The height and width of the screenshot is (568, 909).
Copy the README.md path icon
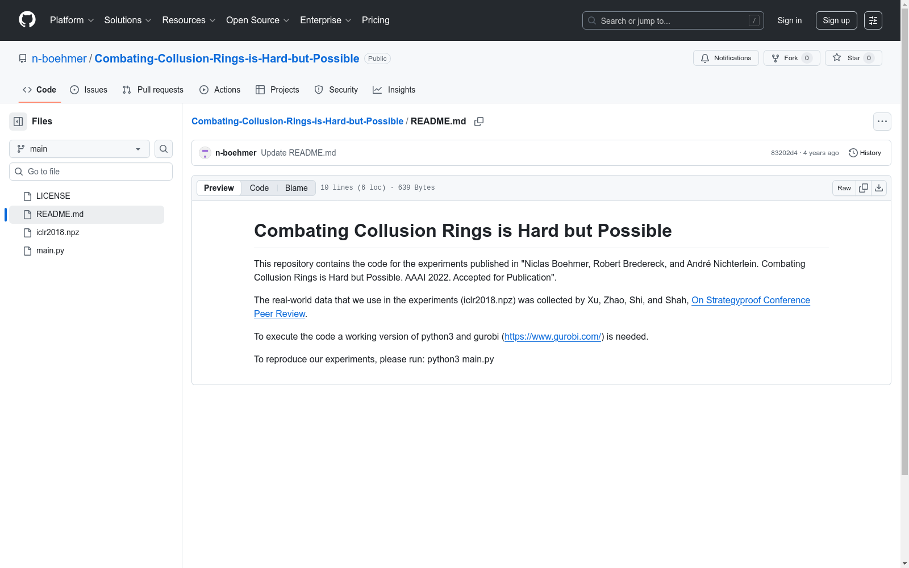[x=479, y=121]
